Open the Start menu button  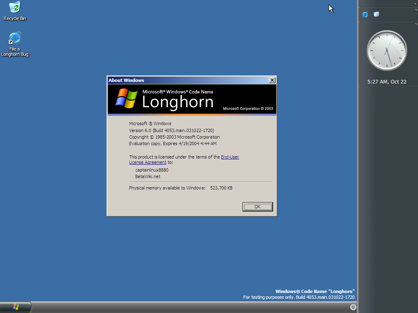(x=16, y=307)
